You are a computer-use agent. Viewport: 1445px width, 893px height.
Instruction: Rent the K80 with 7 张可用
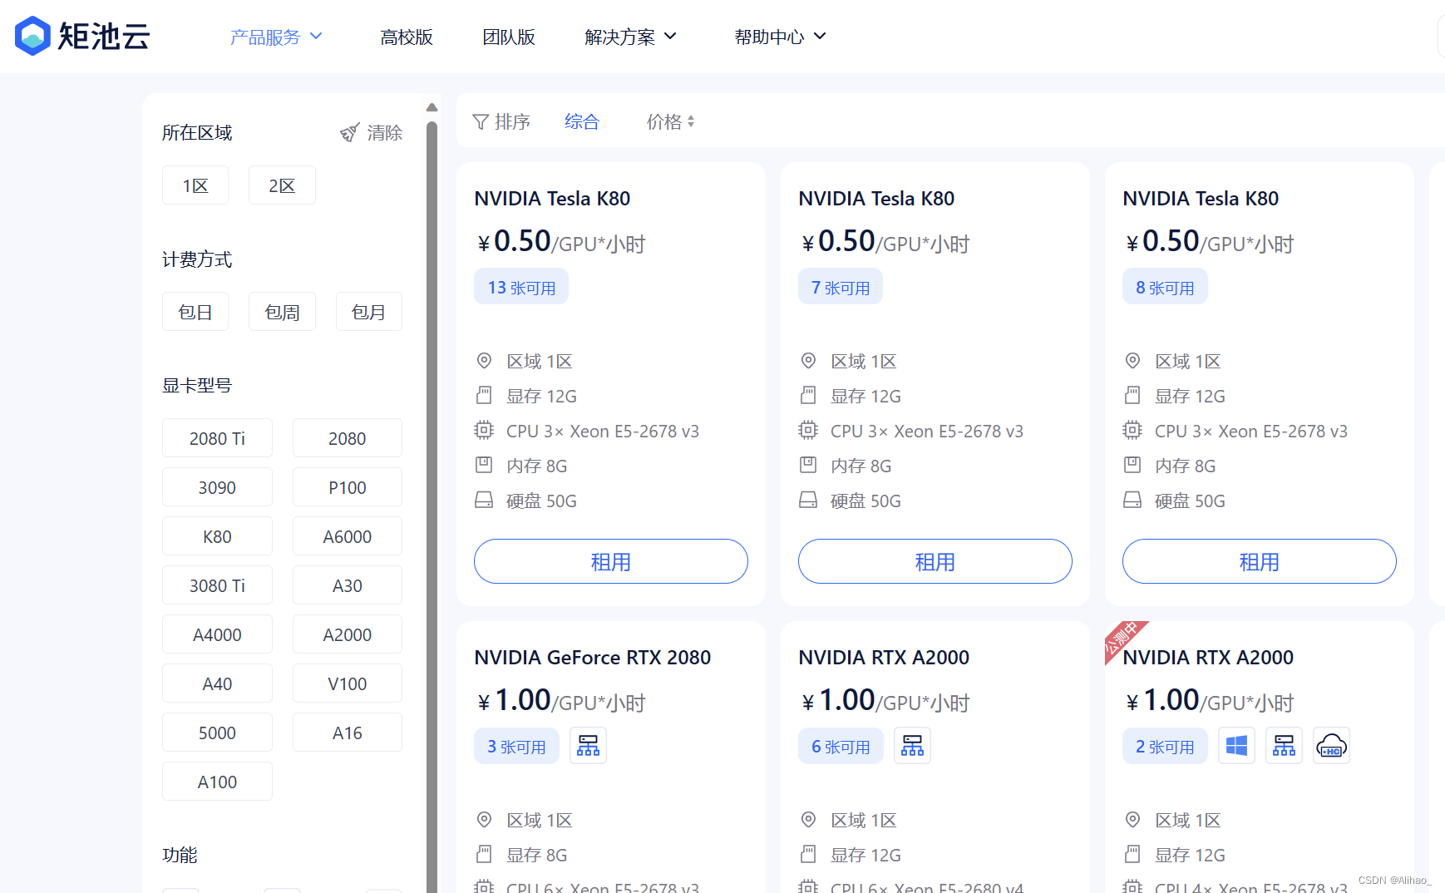pyautogui.click(x=935, y=561)
